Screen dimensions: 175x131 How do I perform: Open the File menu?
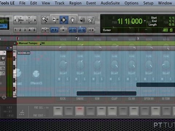click(x=22, y=3)
